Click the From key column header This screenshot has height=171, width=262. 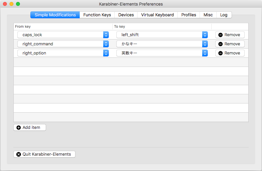tap(63, 26)
